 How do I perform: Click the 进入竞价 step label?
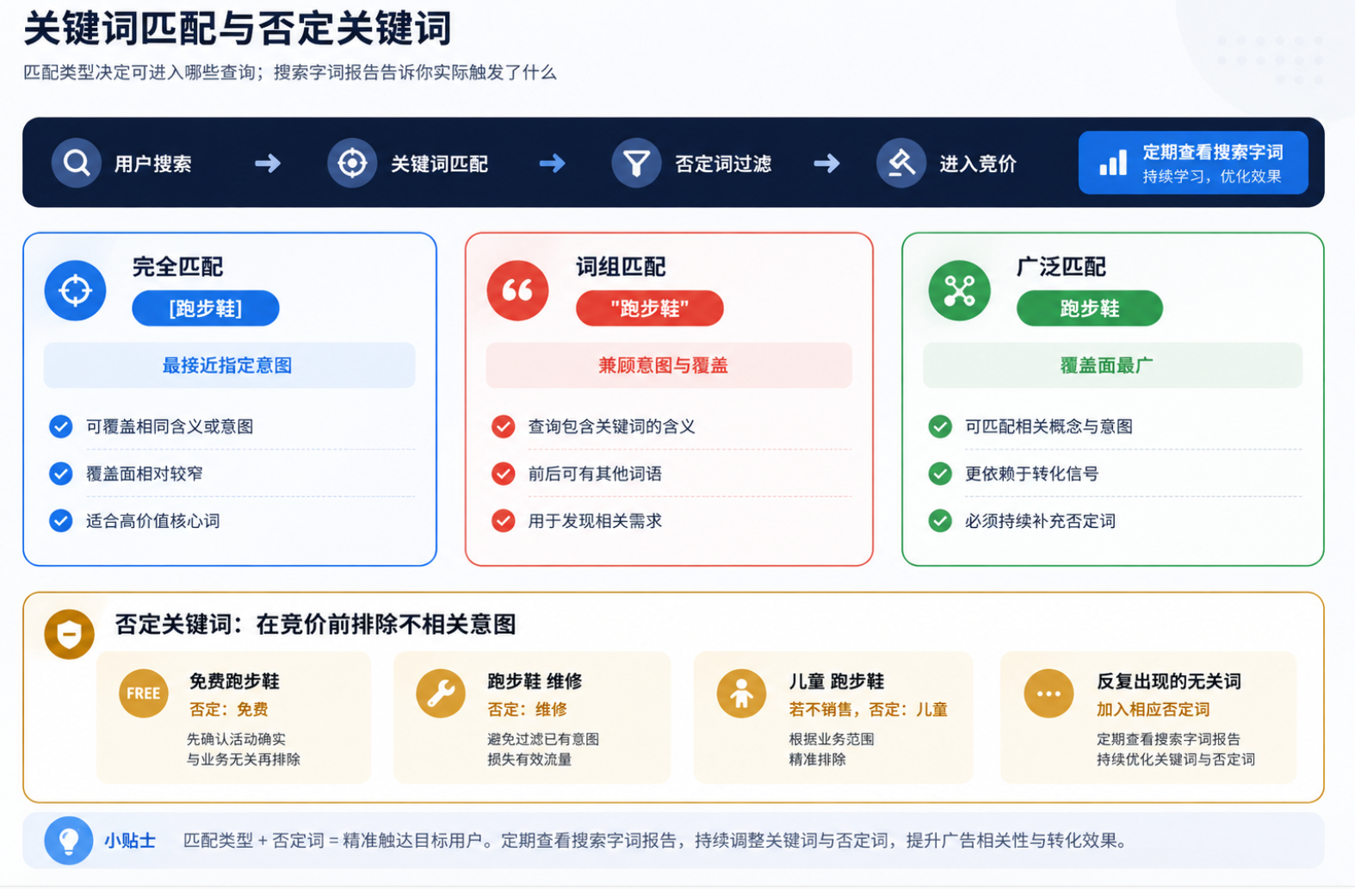978,164
